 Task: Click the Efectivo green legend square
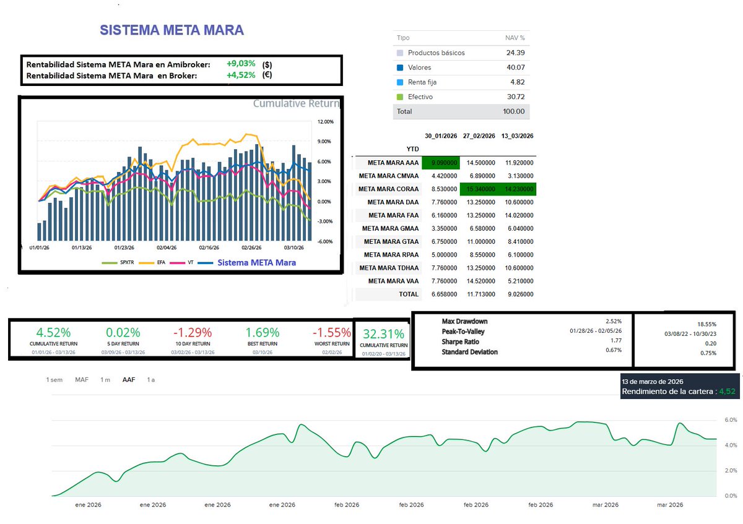[399, 97]
